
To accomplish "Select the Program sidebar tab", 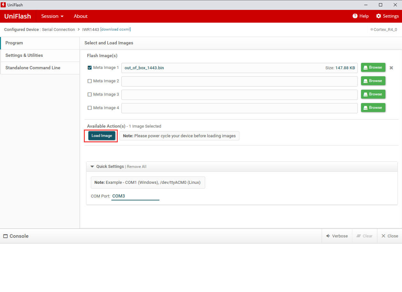I will pos(40,43).
